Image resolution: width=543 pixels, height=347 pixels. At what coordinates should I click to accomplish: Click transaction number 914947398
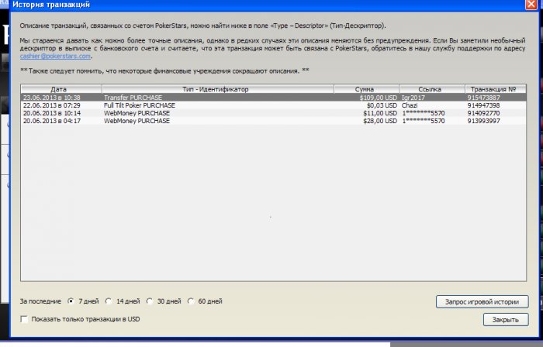click(x=483, y=105)
